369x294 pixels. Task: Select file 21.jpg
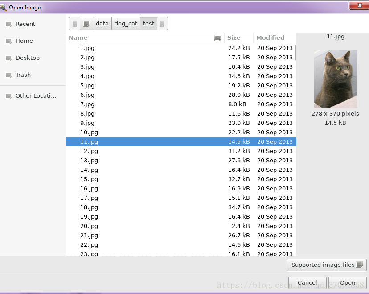pyautogui.click(x=181, y=236)
